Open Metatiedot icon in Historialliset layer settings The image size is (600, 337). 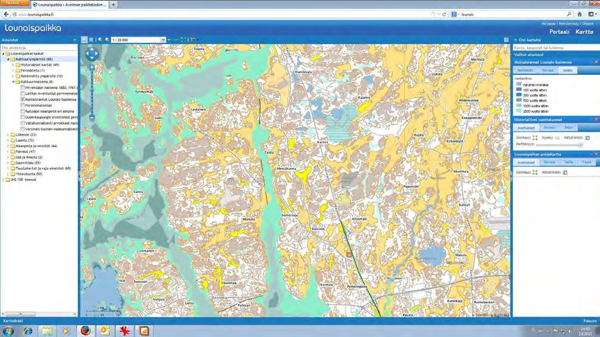(587, 137)
